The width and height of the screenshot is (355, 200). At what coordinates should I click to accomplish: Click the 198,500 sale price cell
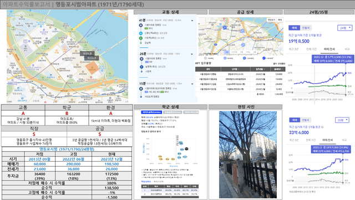(x=111, y=164)
